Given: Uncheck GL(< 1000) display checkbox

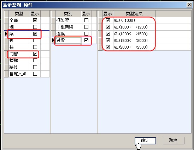Looking at the screenshot, I should coord(108,20).
